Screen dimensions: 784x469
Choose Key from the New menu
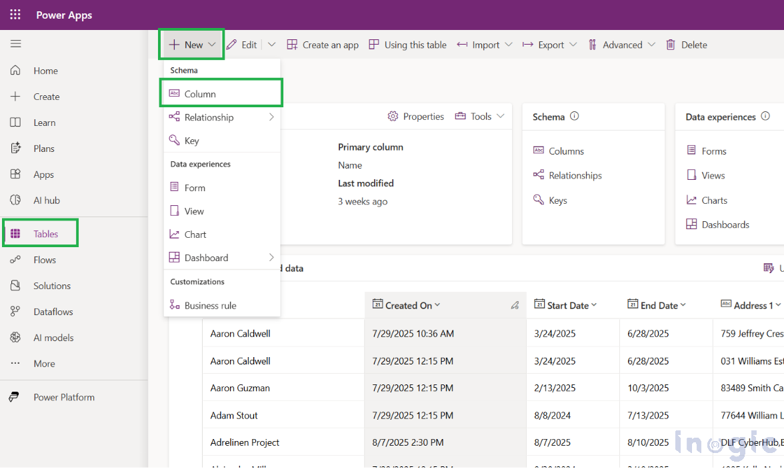point(221,141)
